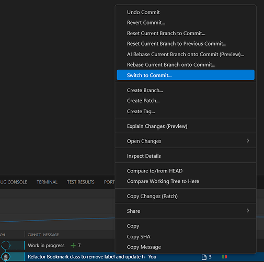Expand Open Changes submenu arrow

(248, 140)
